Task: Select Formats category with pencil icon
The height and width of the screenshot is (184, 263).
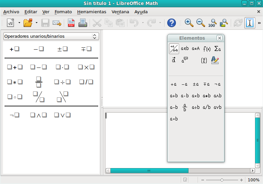Action: pyautogui.click(x=215, y=60)
